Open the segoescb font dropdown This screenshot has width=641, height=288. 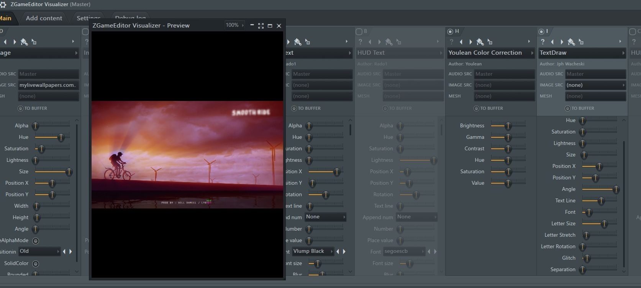404,251
